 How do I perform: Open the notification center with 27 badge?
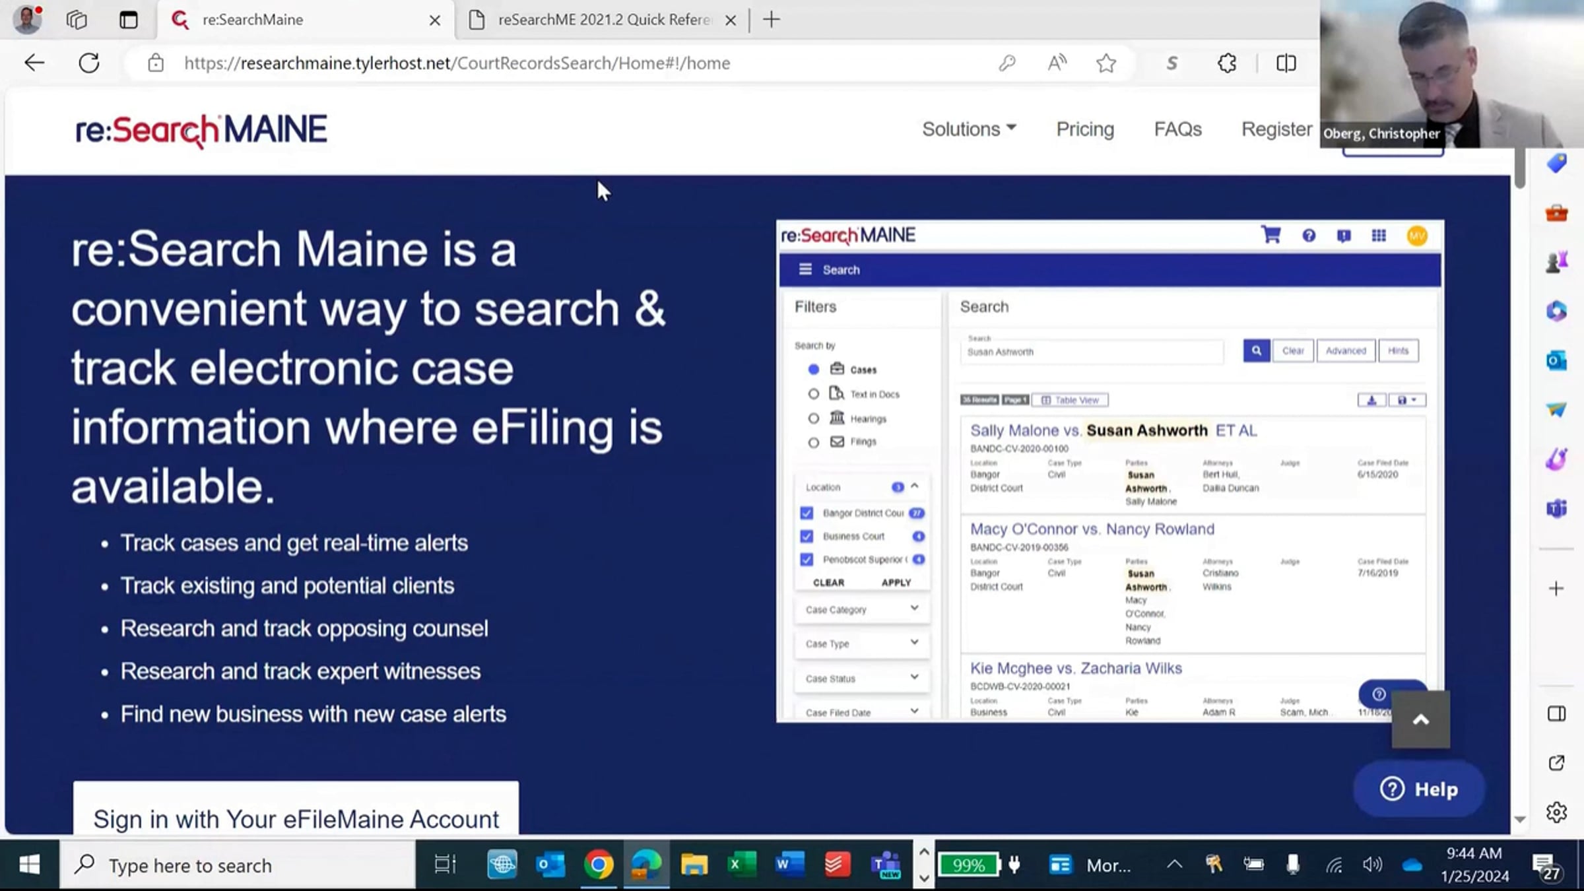pyautogui.click(x=1546, y=866)
